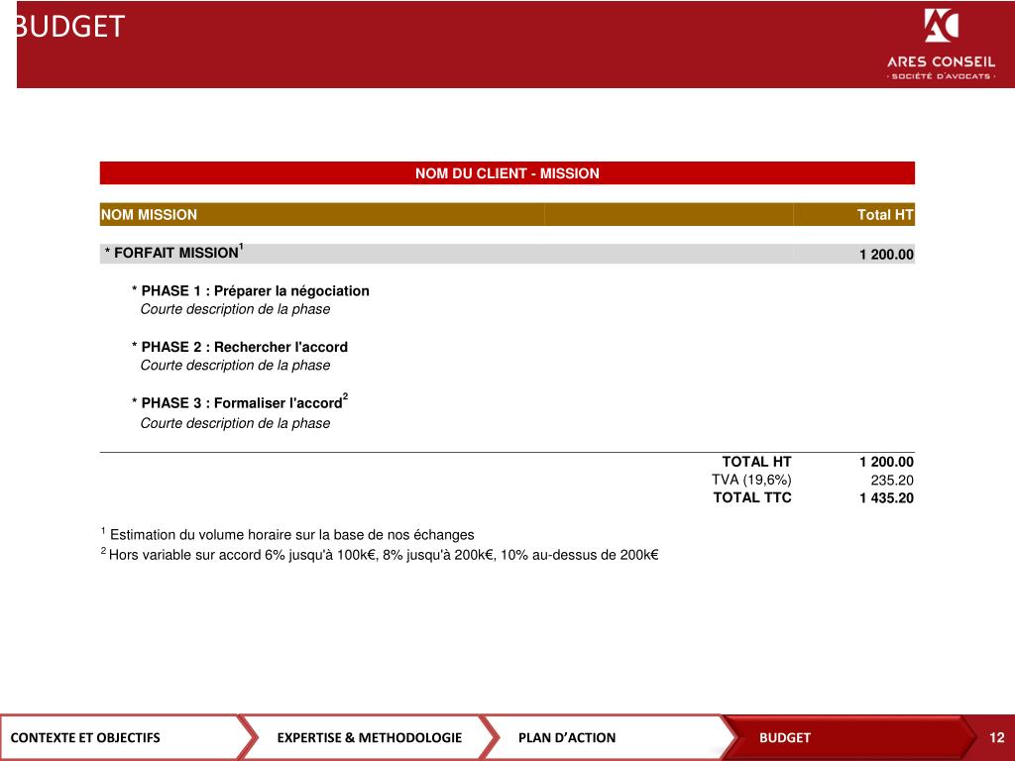Click the 'Total HT' column header

(884, 214)
